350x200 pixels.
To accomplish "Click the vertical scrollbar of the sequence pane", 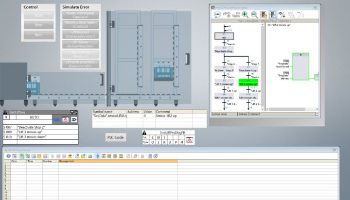I will click(262, 67).
